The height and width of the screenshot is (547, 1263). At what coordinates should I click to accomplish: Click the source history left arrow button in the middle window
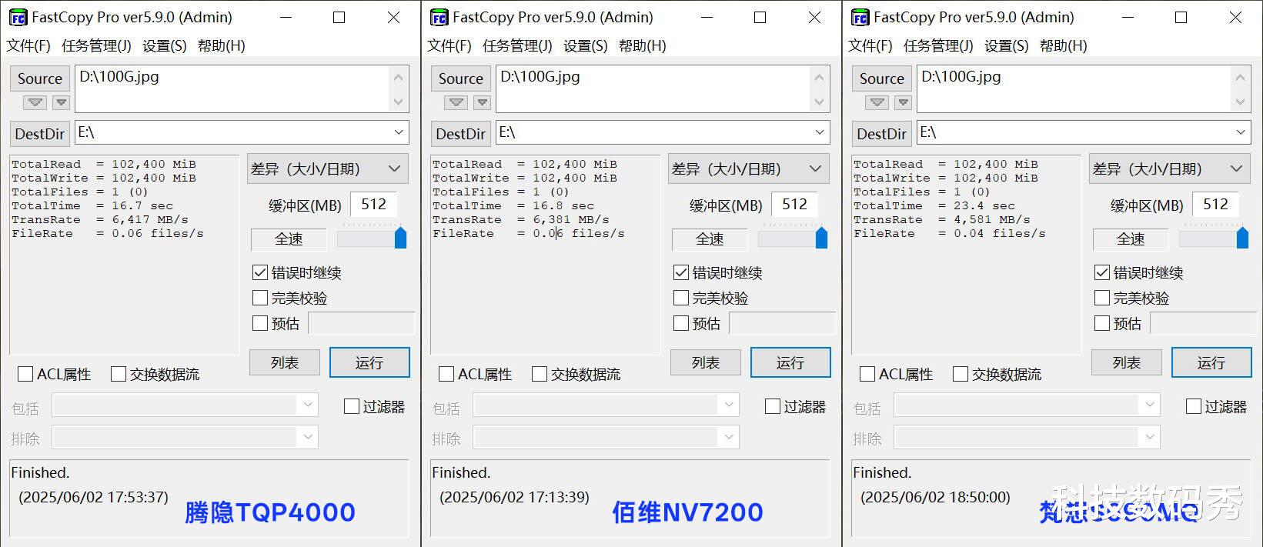(456, 102)
